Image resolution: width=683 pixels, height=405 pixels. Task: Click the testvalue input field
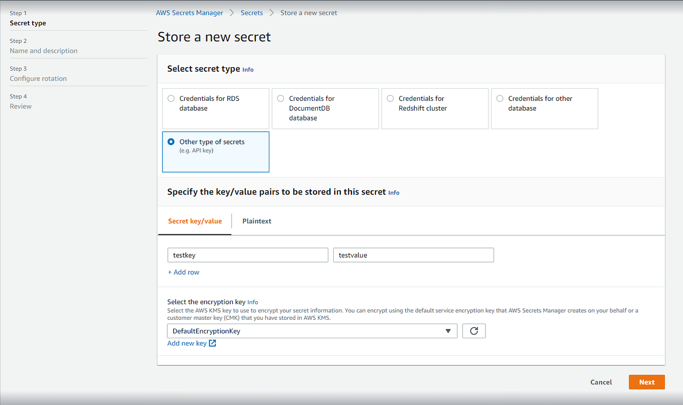click(413, 254)
